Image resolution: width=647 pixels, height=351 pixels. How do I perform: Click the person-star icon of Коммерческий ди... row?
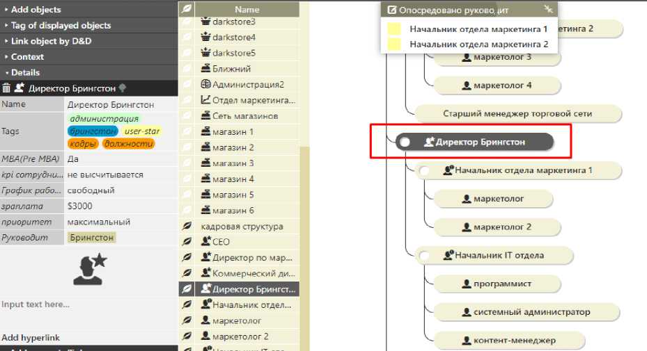(205, 272)
